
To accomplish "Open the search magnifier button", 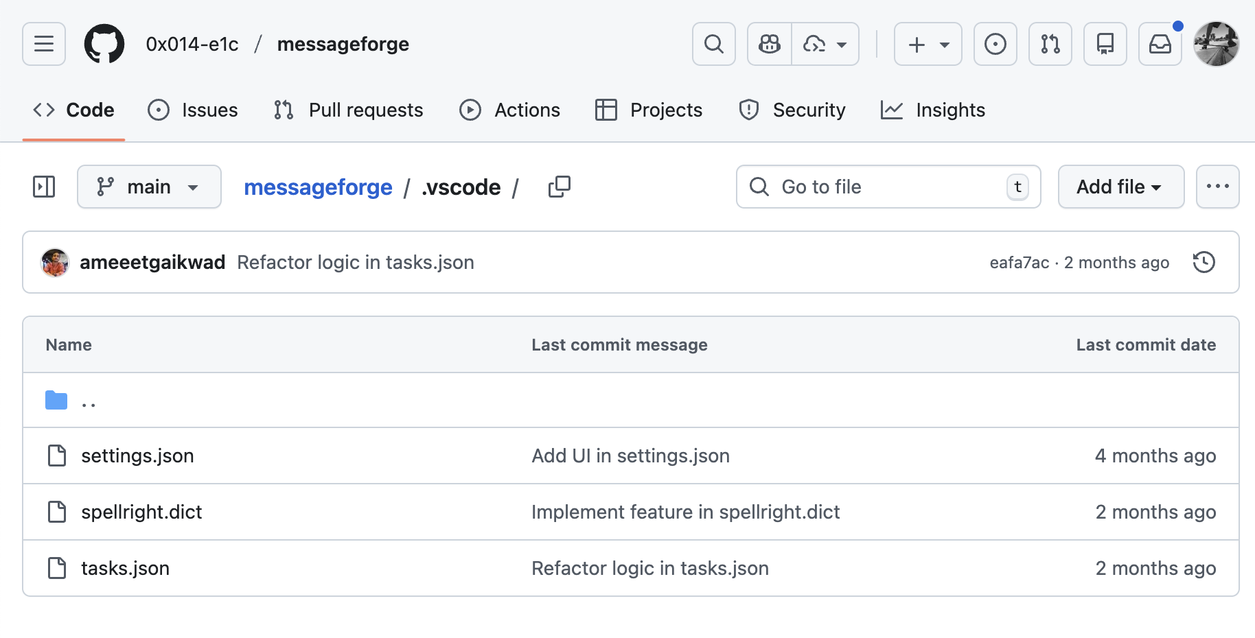I will coord(714,44).
